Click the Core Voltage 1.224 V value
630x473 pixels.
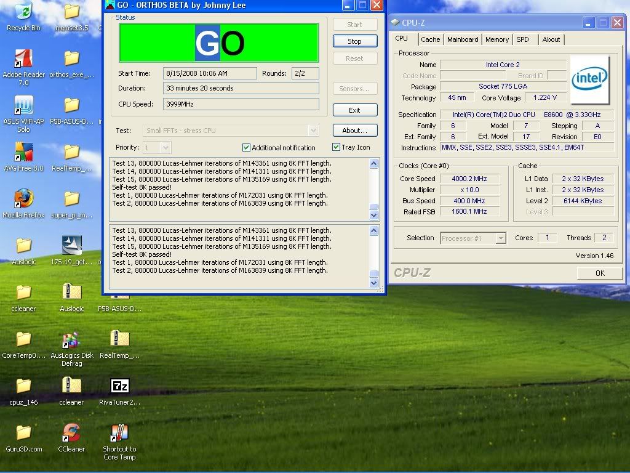pyautogui.click(x=545, y=97)
